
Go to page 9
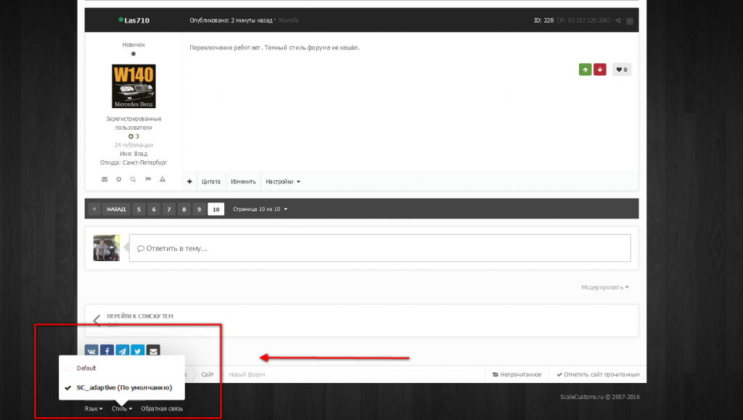198,209
